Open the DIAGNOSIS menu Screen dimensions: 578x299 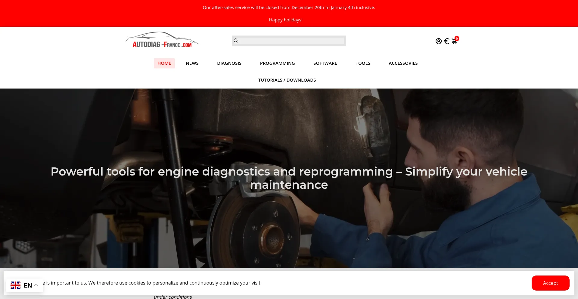229,63
